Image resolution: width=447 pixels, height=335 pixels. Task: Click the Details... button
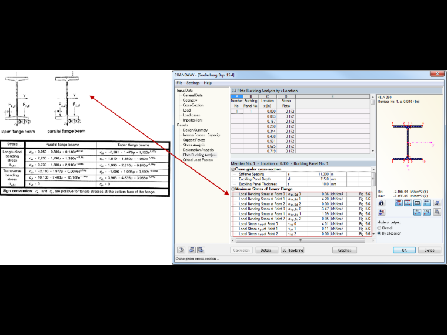(267, 250)
